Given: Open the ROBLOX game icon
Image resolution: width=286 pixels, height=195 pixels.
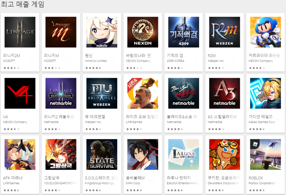Looking at the screenshot, I should coord(265,154).
